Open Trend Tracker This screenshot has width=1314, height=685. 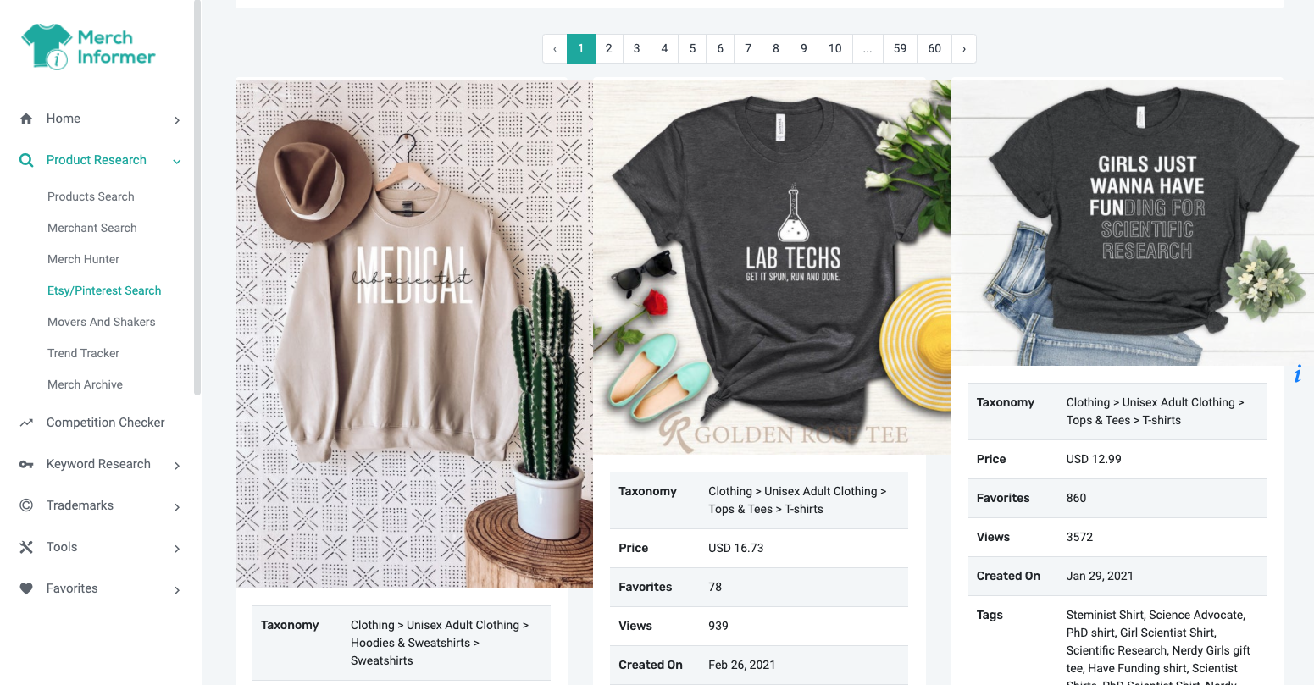pos(83,353)
